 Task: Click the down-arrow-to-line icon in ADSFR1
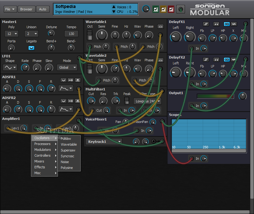(78, 80)
